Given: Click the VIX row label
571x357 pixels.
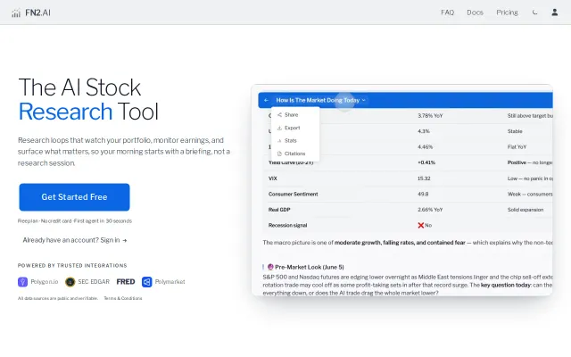Looking at the screenshot, I should [x=273, y=178].
